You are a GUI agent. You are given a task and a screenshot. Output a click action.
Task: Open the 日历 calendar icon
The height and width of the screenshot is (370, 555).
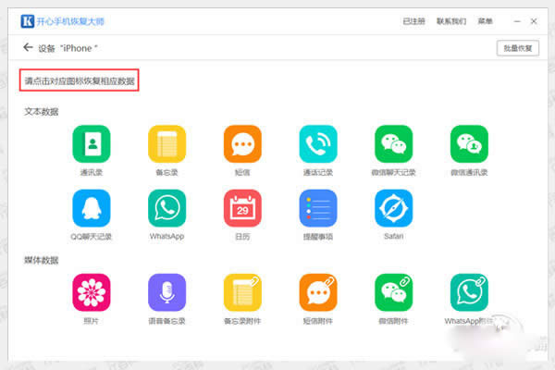point(242,208)
